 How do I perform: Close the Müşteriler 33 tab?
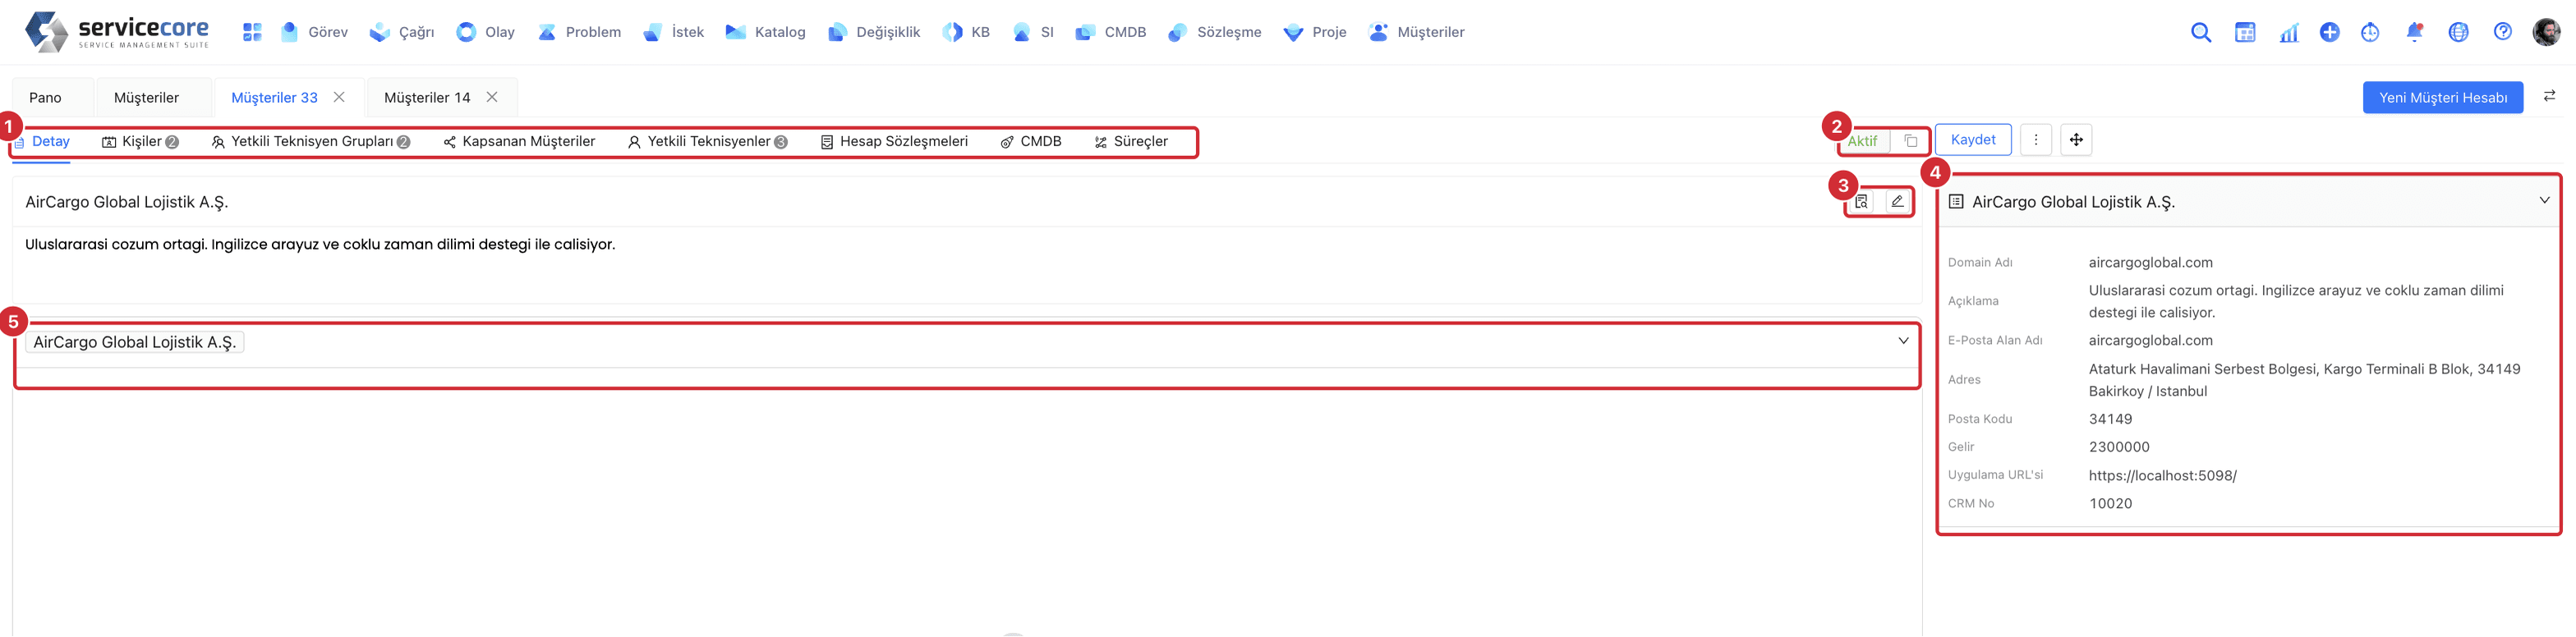tap(339, 97)
